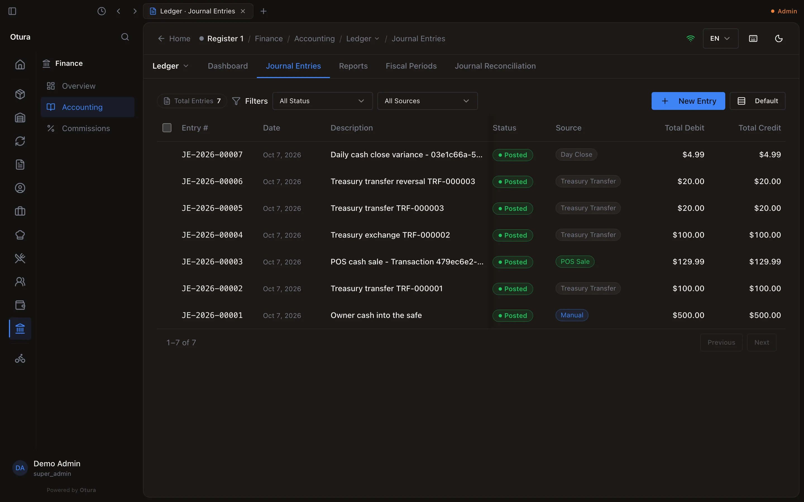Screen dimensions: 804x502
Task: Expand the All Sources dropdown
Action: pos(427,101)
